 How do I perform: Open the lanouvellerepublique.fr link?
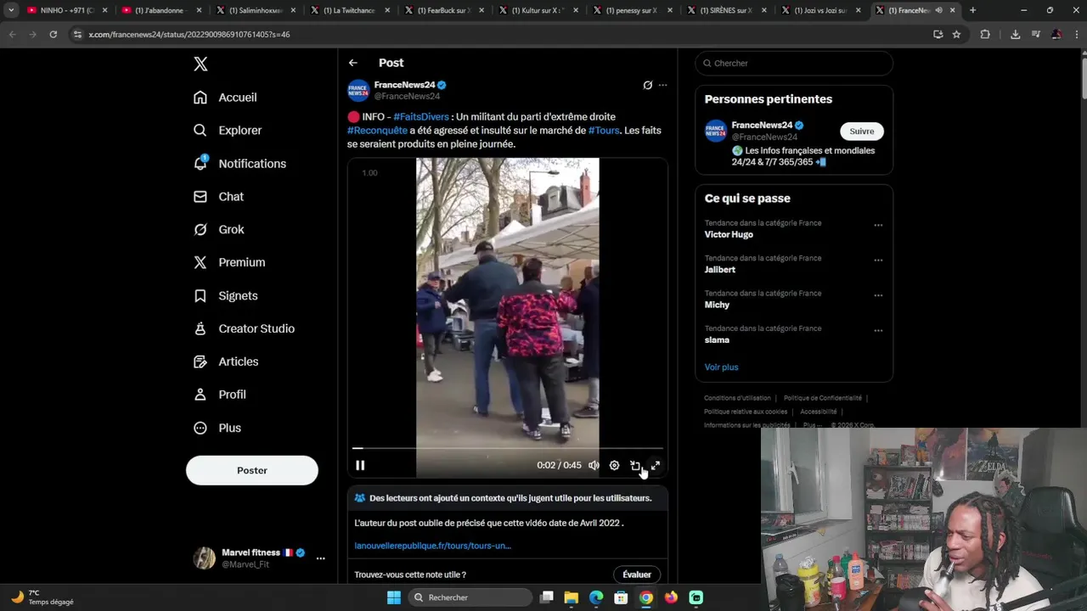(x=432, y=546)
